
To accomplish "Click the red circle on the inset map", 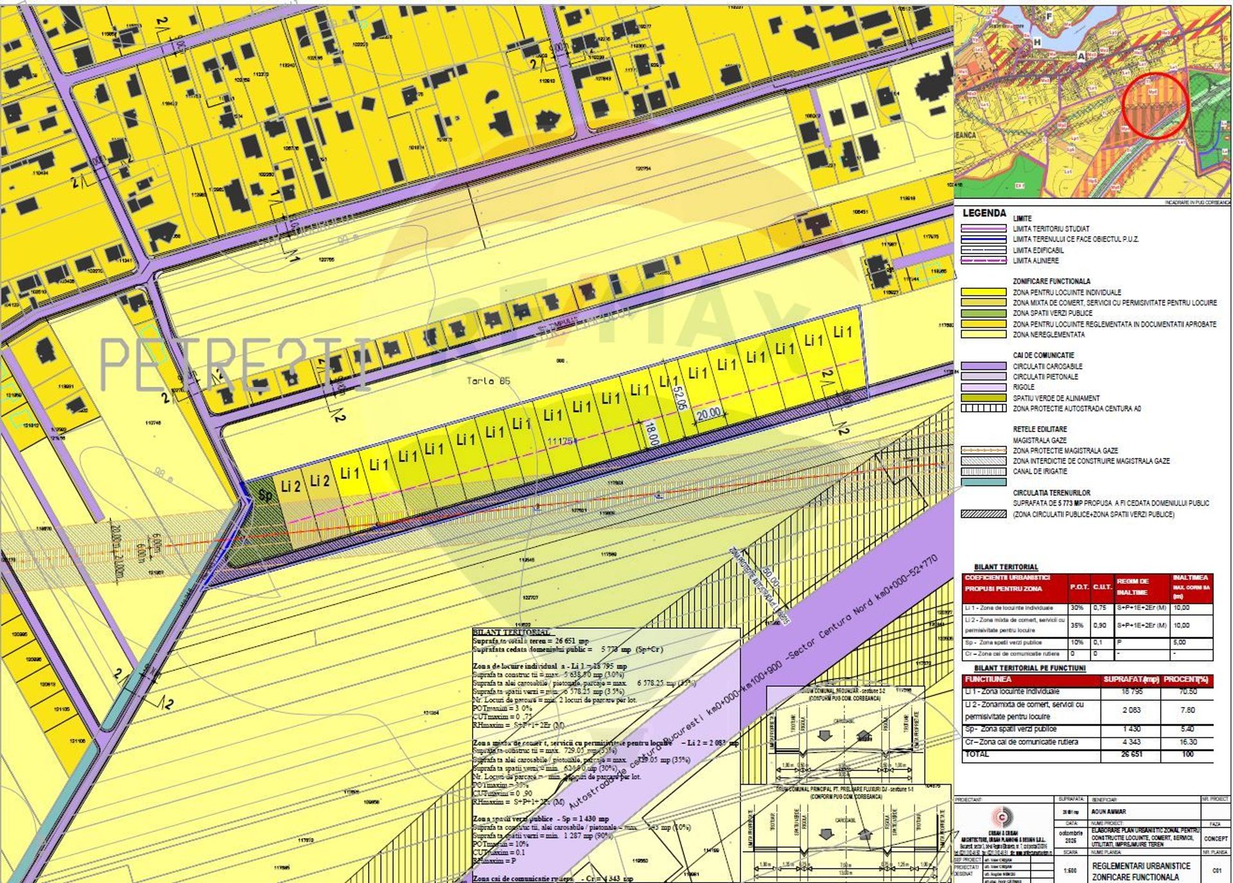I will pyautogui.click(x=1155, y=105).
